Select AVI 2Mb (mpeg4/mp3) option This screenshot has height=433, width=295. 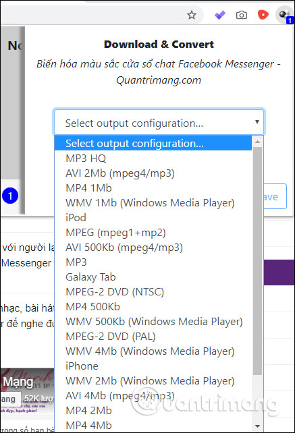153,173
